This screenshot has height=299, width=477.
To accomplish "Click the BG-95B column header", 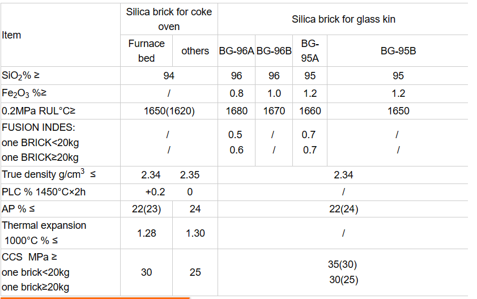I will pos(398,51).
